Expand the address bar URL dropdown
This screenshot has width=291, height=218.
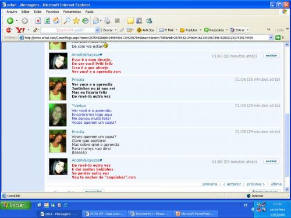271,38
